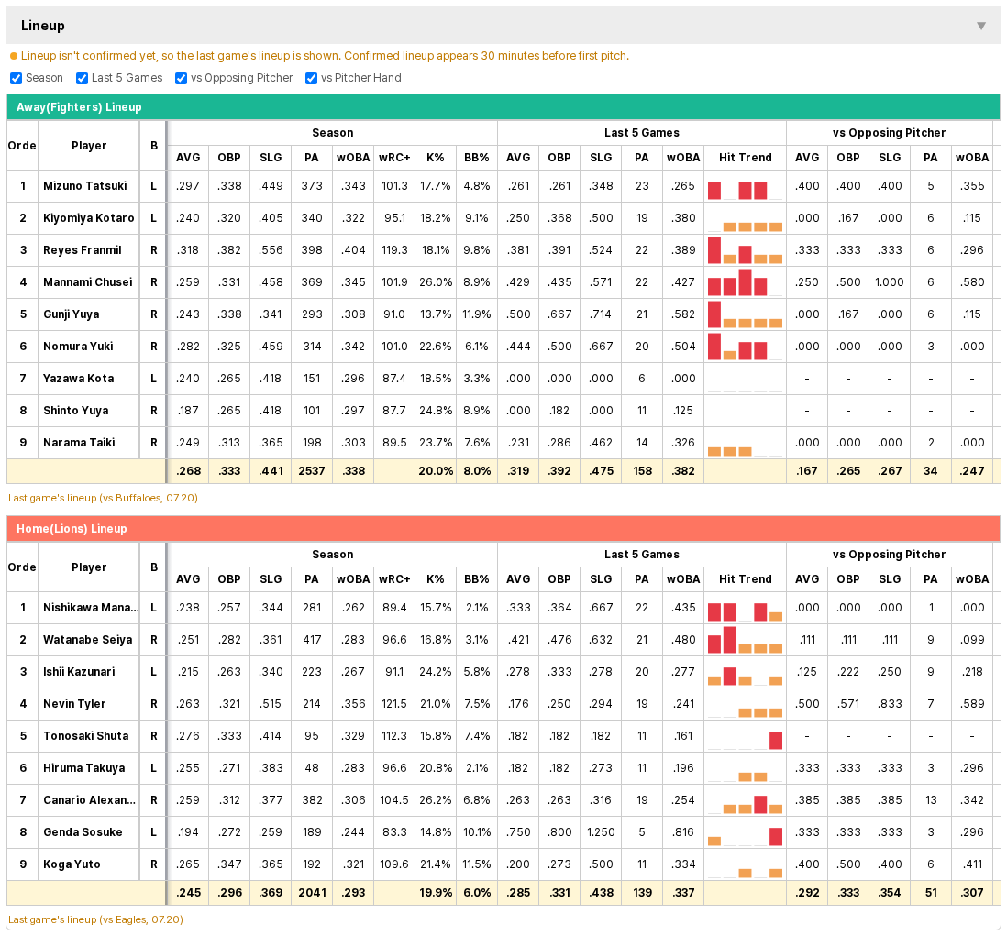Collapse the Lineup panel arrow
Screen dimensions: 1007x936
tap(980, 26)
